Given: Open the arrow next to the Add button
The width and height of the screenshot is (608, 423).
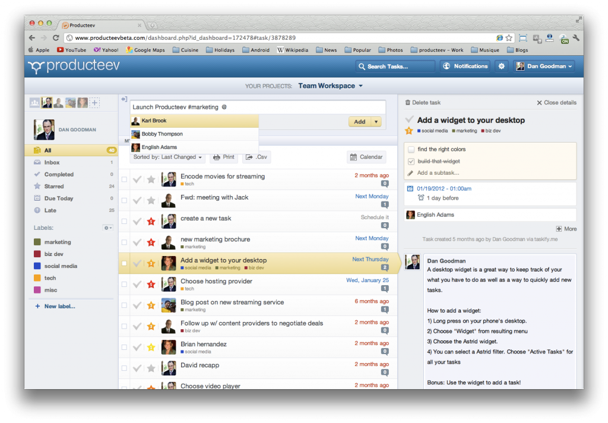Looking at the screenshot, I should (x=376, y=121).
